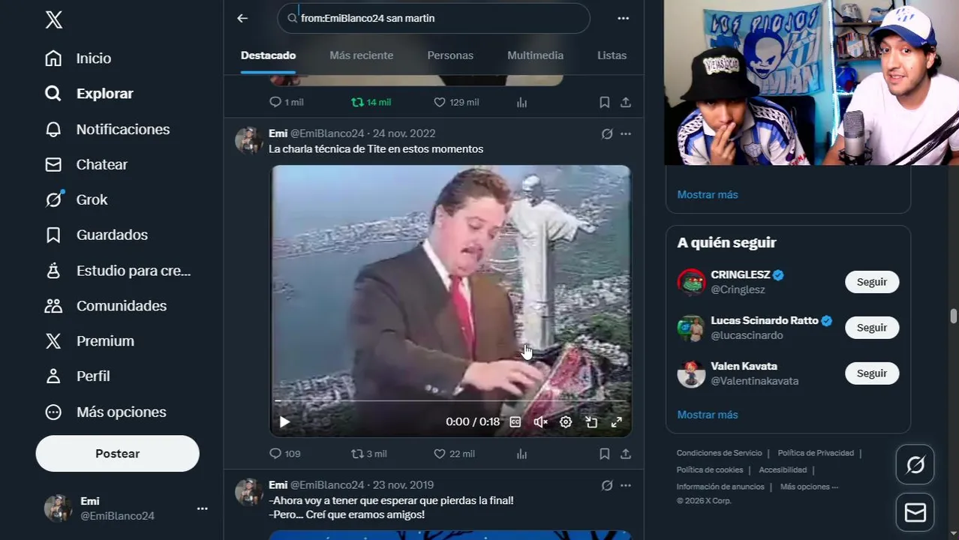Switch to the Multimedia tab
This screenshot has height=540, width=959.
(535, 55)
